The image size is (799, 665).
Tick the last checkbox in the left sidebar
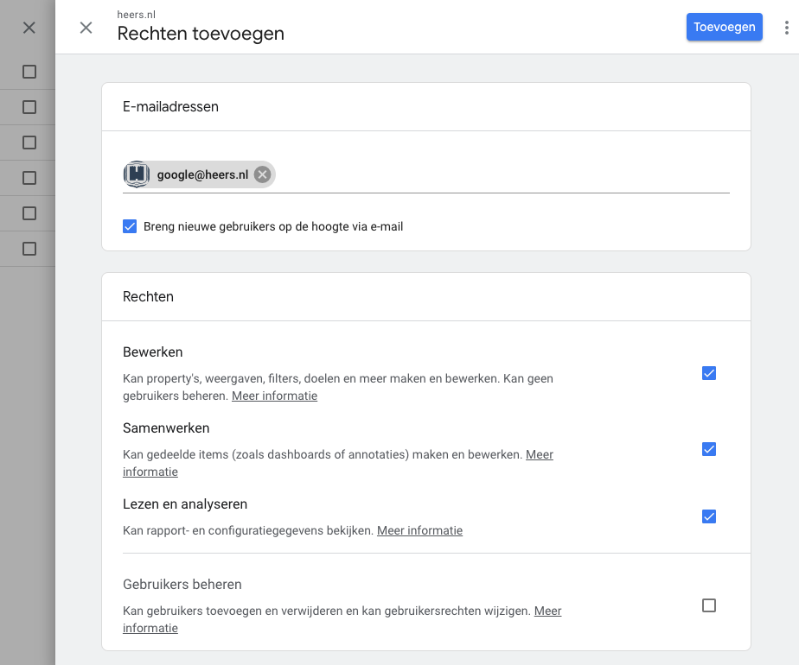tap(29, 249)
